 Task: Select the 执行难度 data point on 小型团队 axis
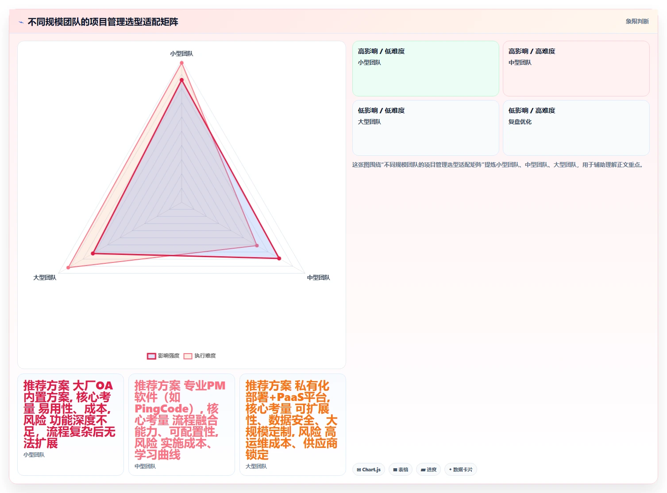click(181, 63)
